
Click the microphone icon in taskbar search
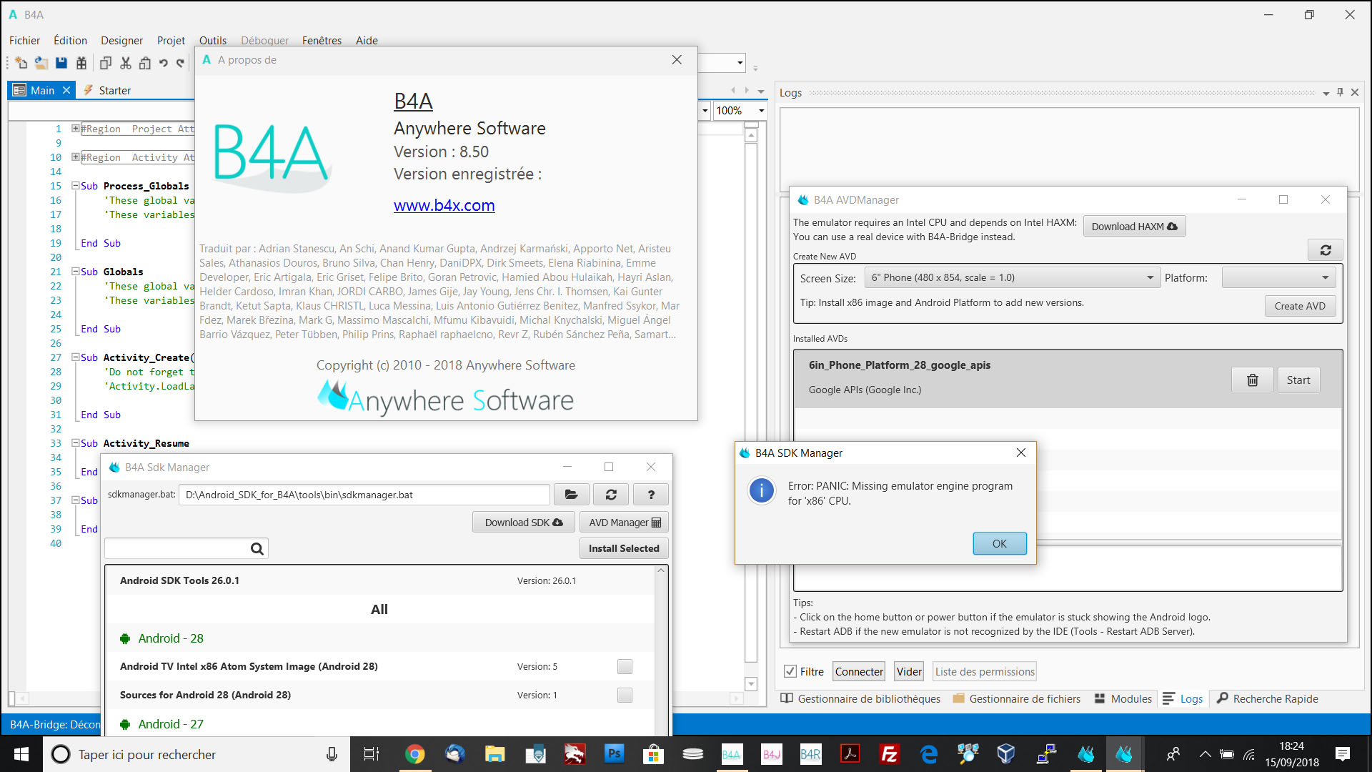point(332,754)
